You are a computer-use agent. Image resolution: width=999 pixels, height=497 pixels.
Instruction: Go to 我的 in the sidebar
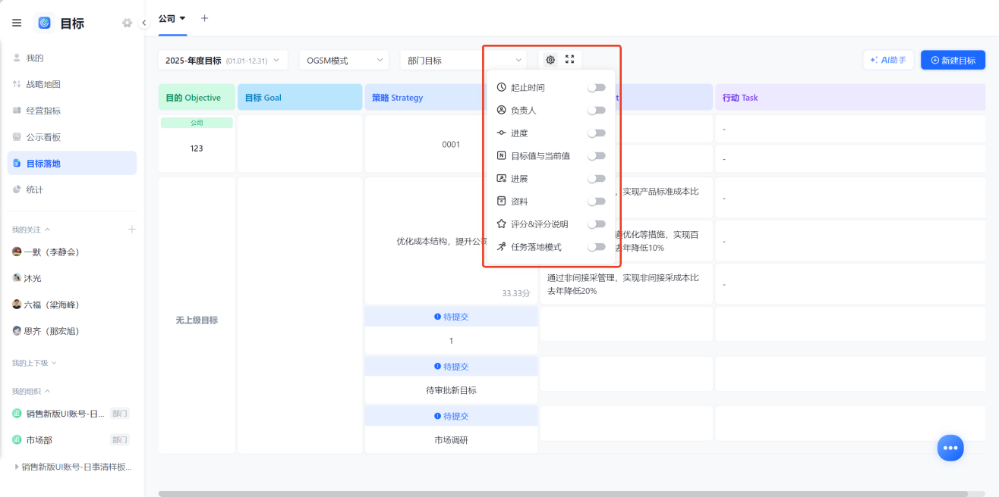point(72,58)
